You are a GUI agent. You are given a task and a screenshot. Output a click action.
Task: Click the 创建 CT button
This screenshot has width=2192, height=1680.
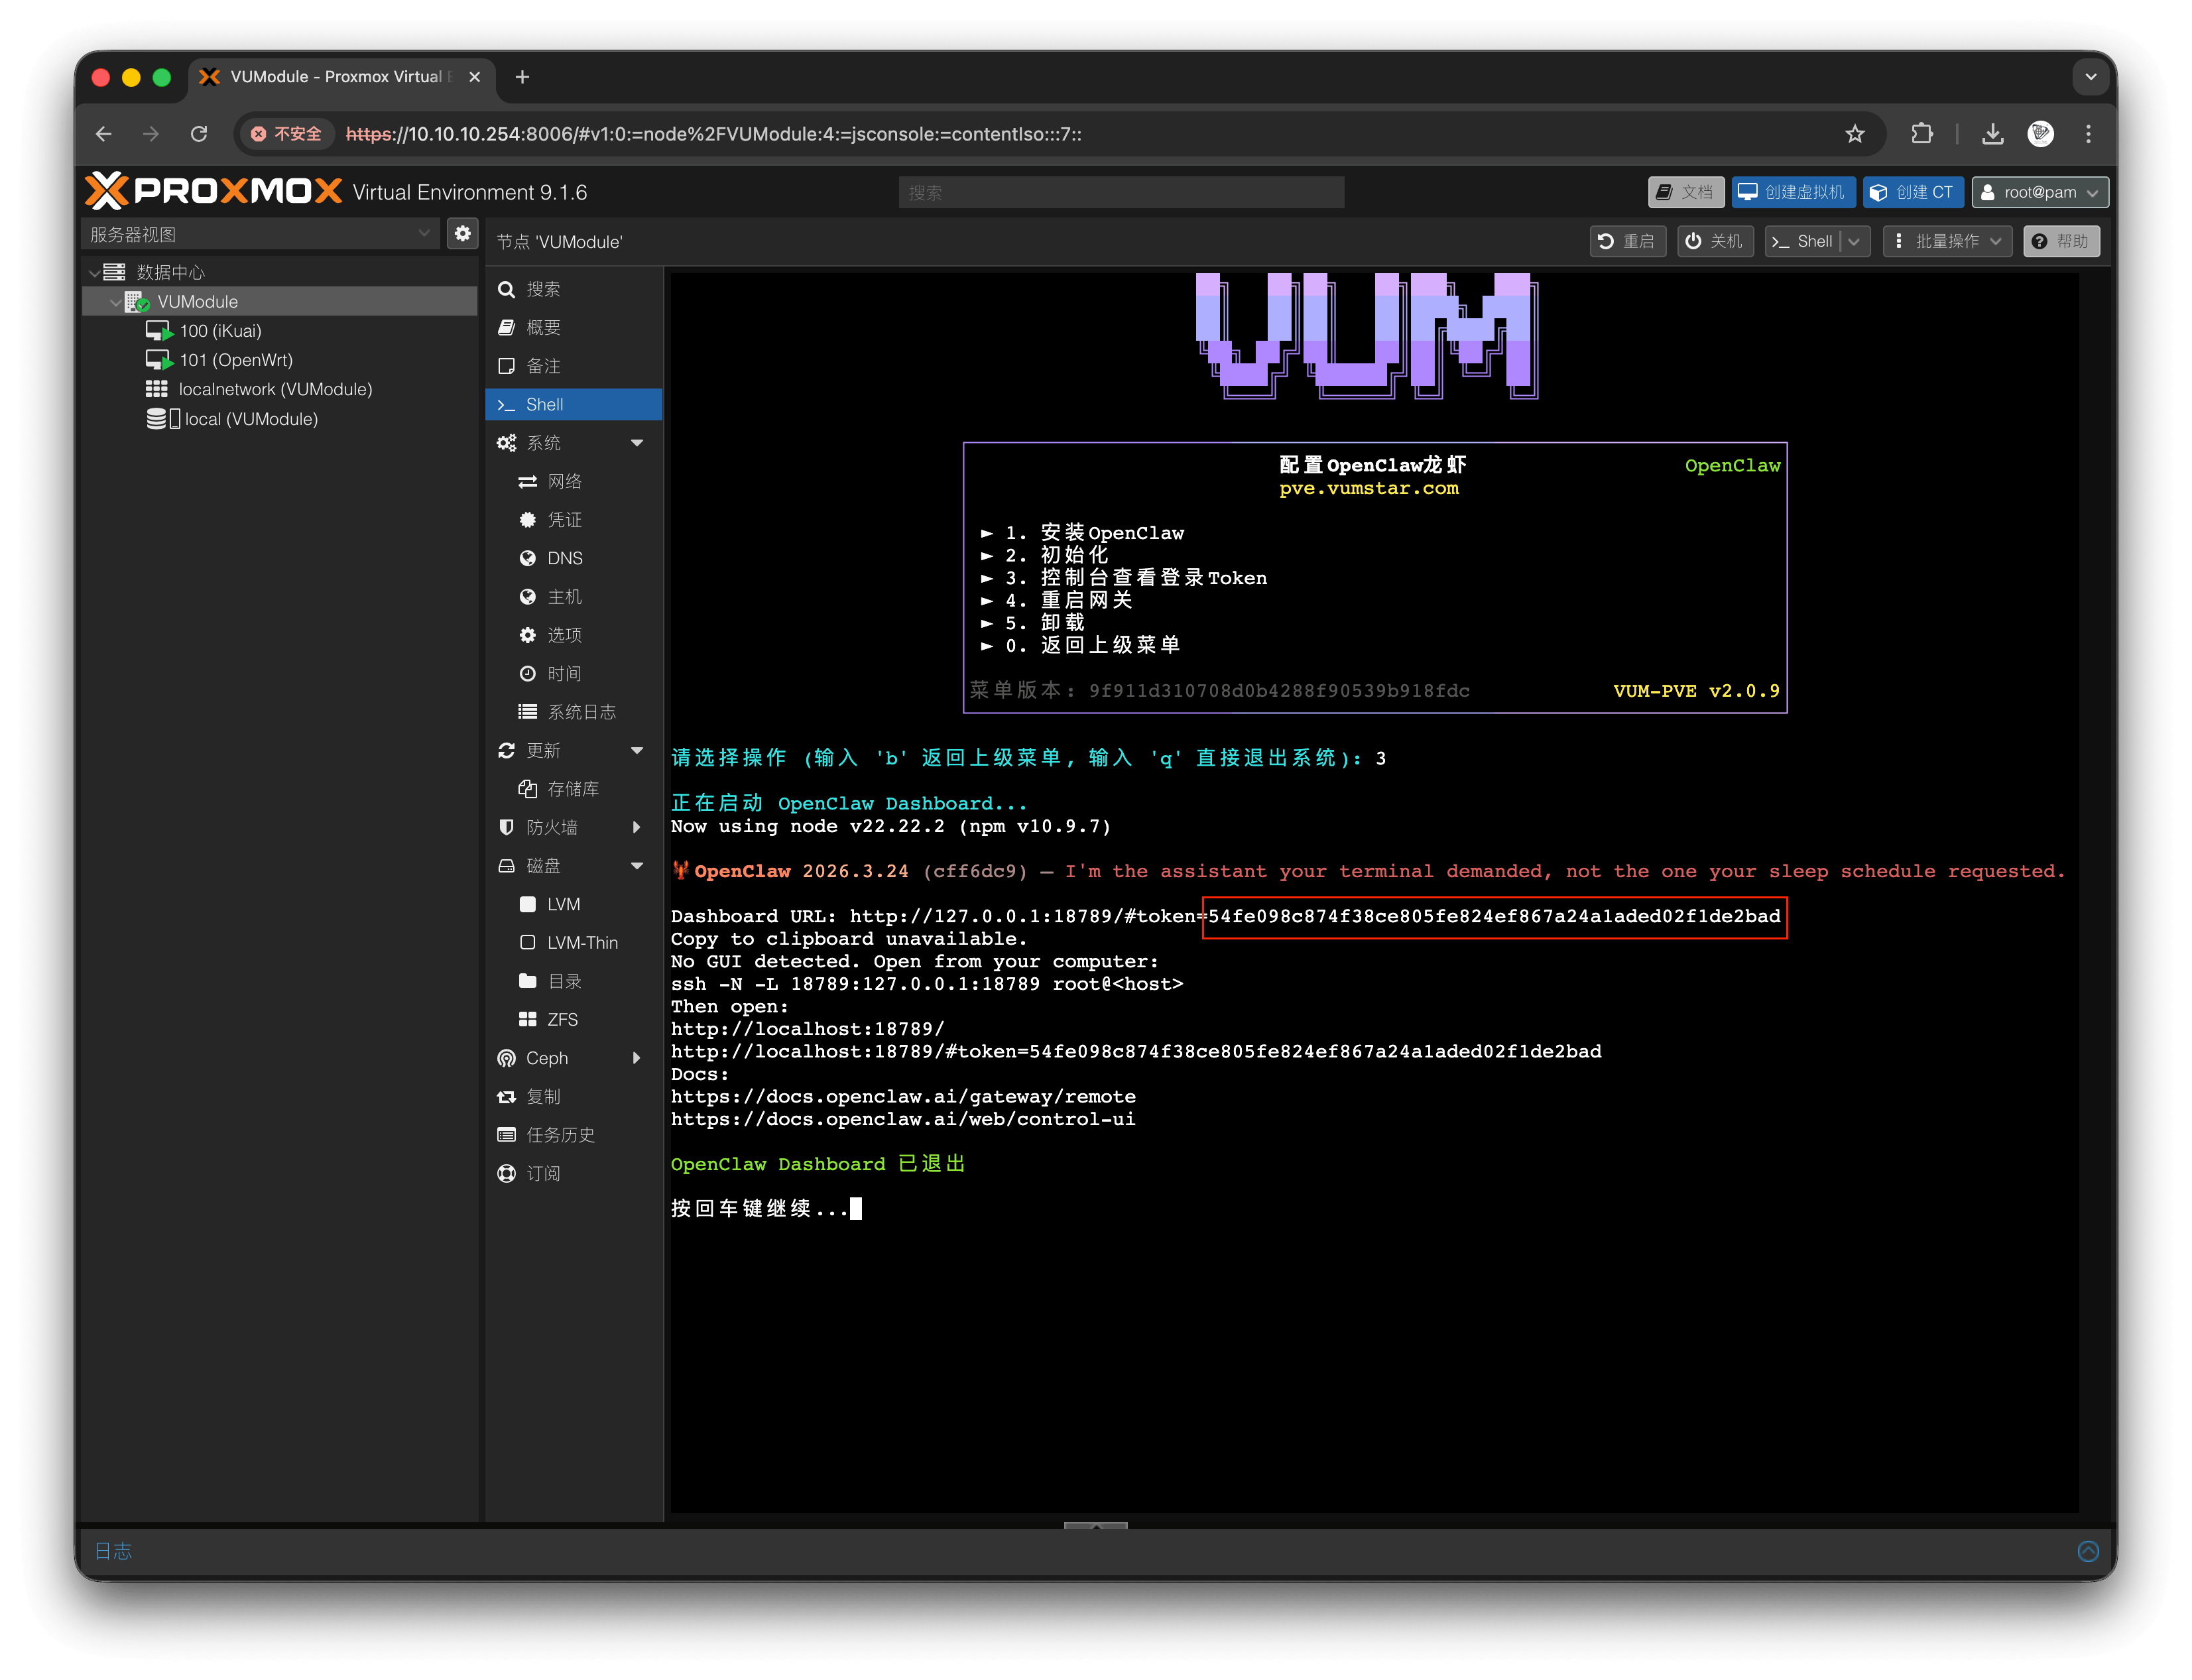point(1912,192)
